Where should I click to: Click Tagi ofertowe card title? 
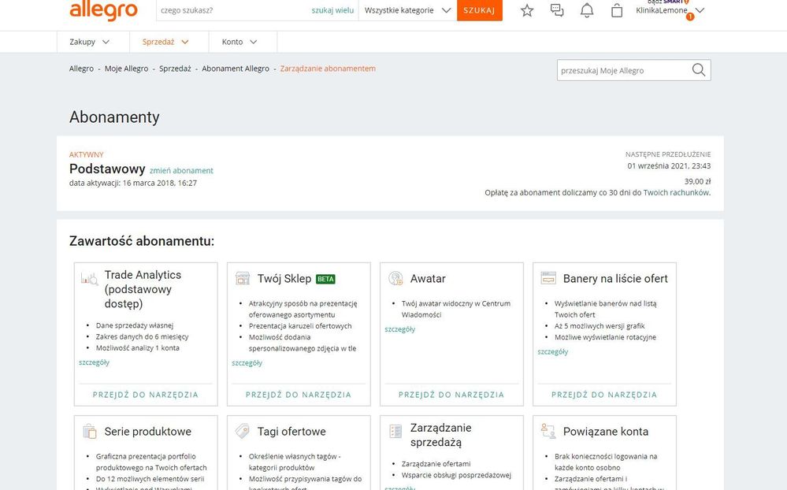pyautogui.click(x=291, y=431)
